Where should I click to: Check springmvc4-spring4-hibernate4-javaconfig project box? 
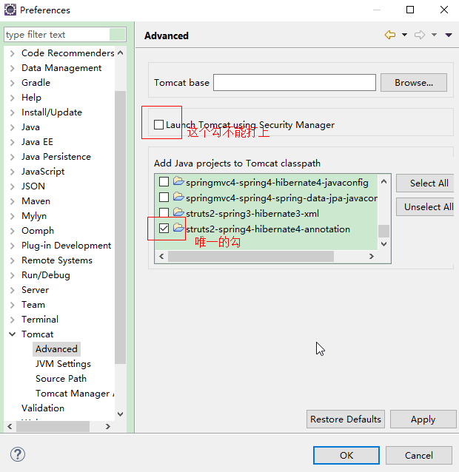pos(164,182)
